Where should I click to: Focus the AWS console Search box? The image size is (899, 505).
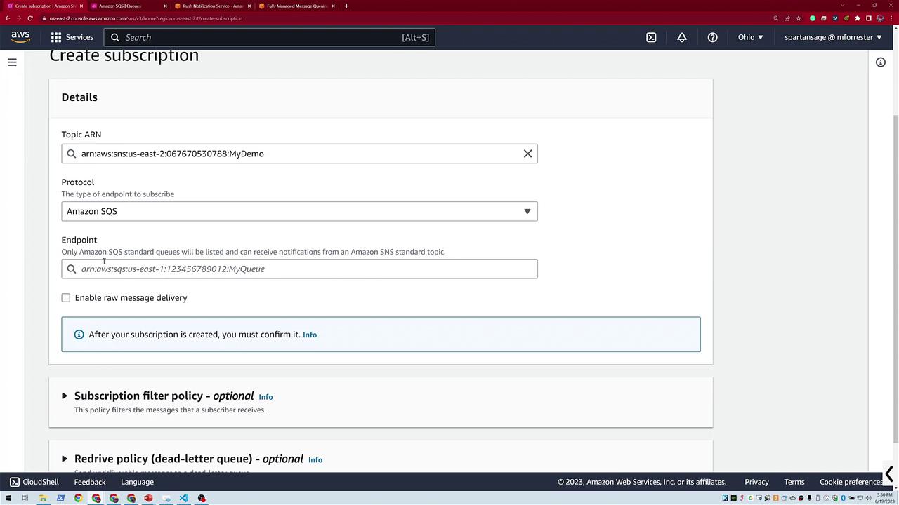[270, 37]
